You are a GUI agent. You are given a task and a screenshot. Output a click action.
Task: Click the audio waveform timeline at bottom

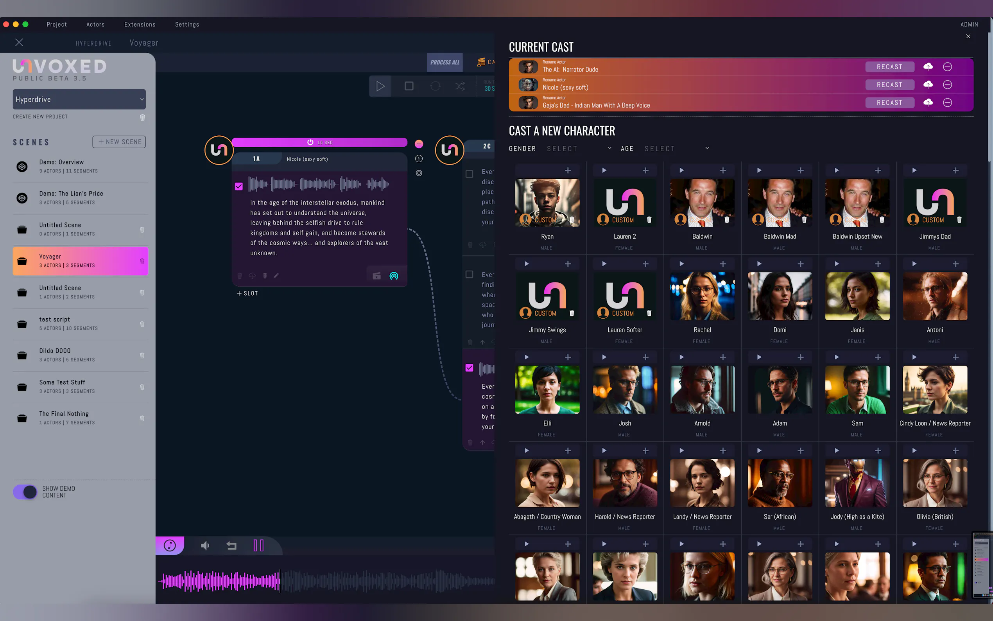(x=326, y=581)
